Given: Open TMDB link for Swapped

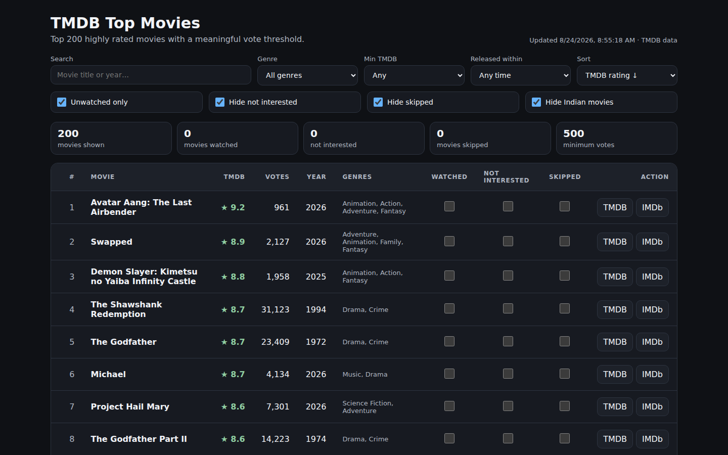Looking at the screenshot, I should tap(615, 242).
